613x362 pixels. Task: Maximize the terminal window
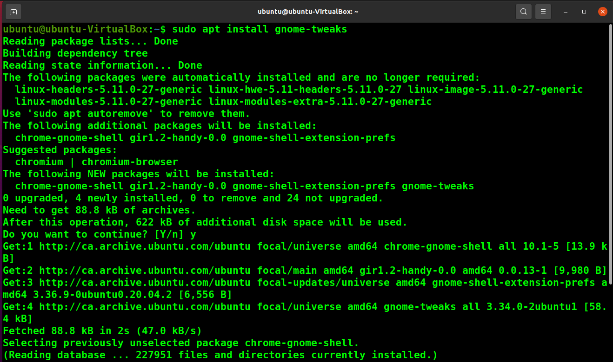click(x=584, y=12)
